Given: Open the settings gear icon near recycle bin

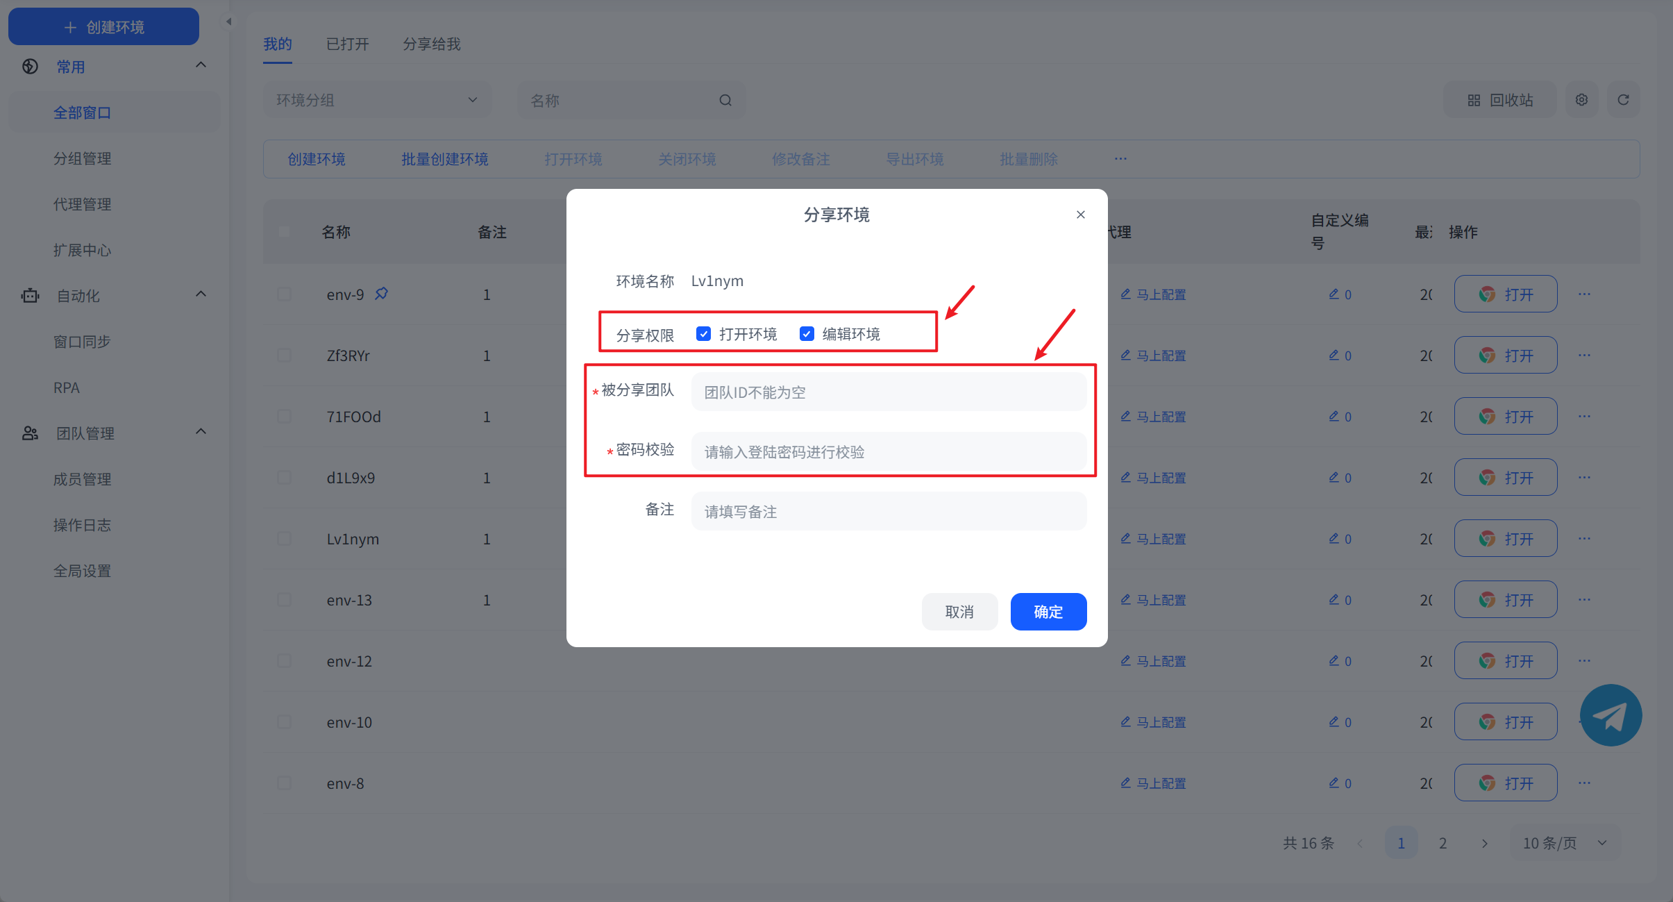Looking at the screenshot, I should [1581, 100].
